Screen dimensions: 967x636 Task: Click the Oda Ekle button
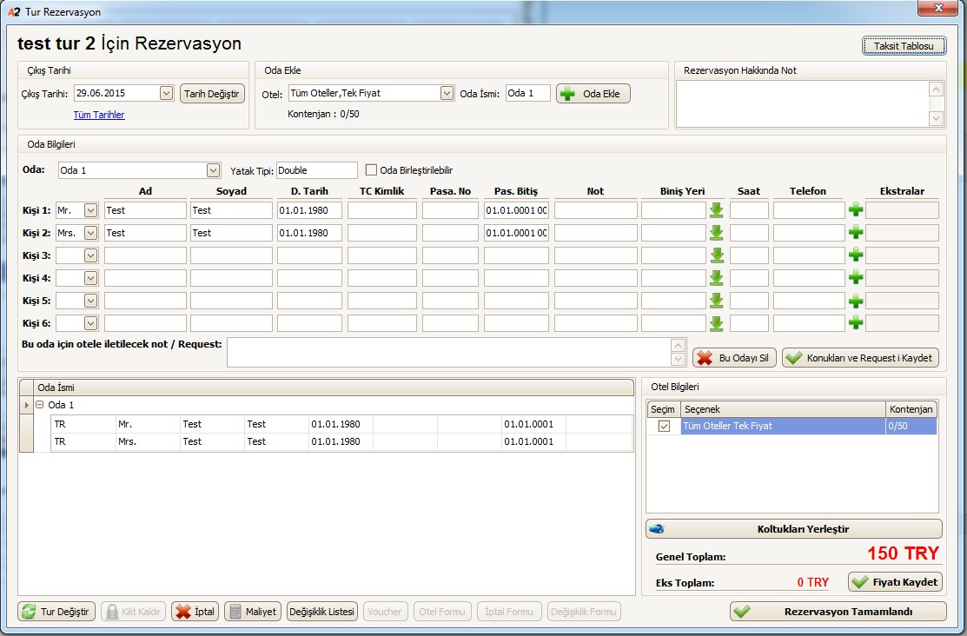[x=593, y=94]
